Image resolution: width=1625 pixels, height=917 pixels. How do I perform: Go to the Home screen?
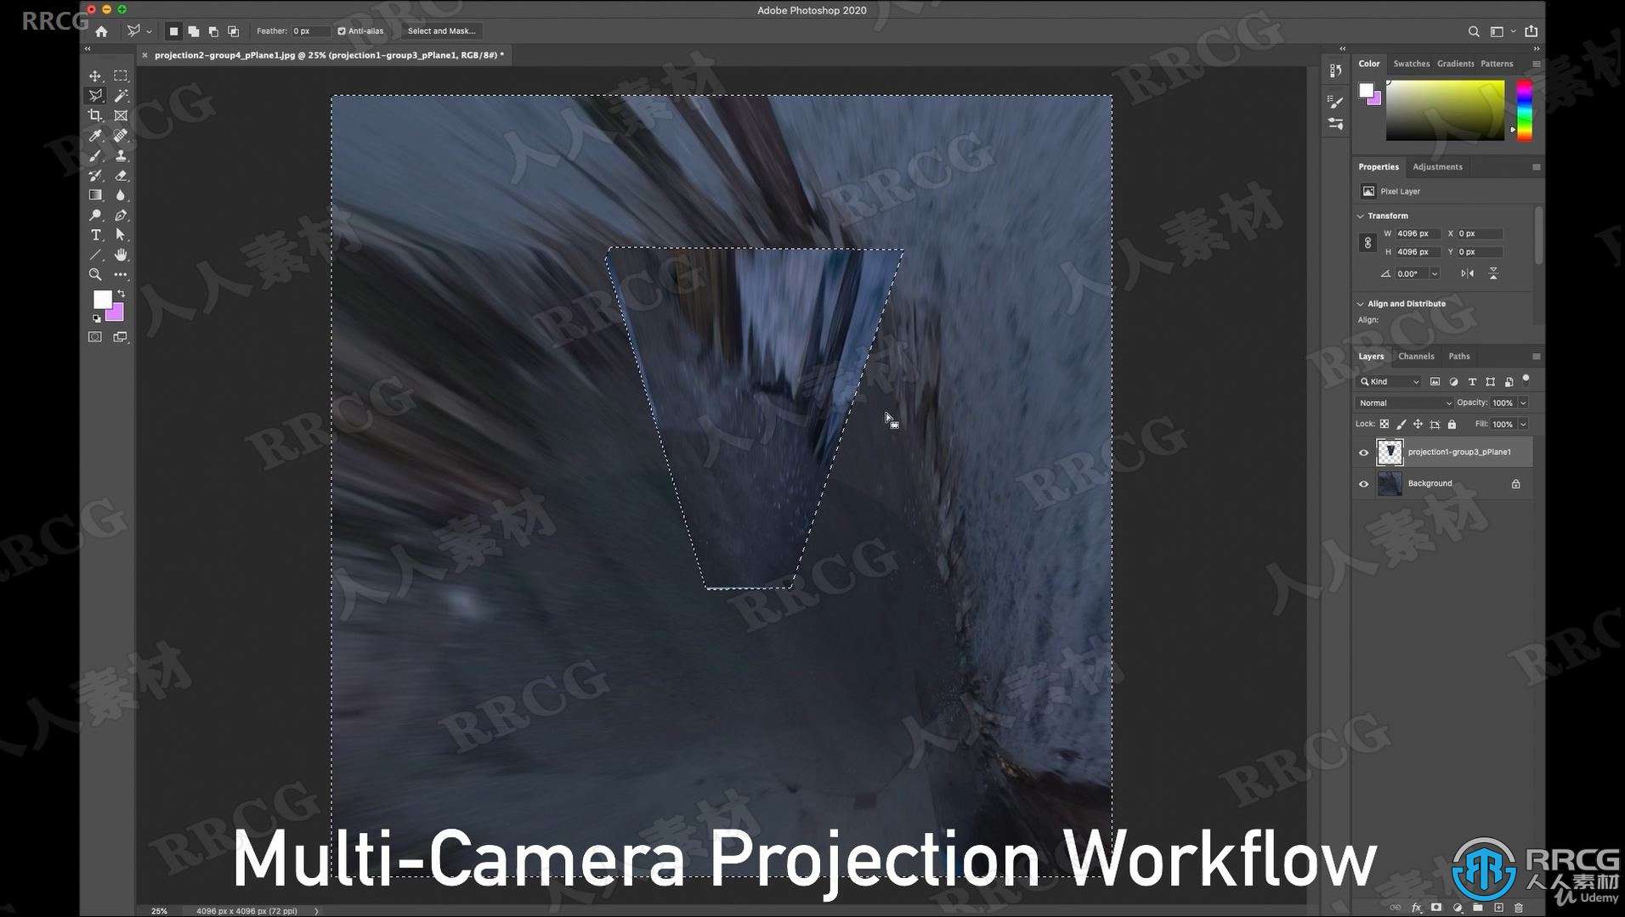[x=101, y=31]
